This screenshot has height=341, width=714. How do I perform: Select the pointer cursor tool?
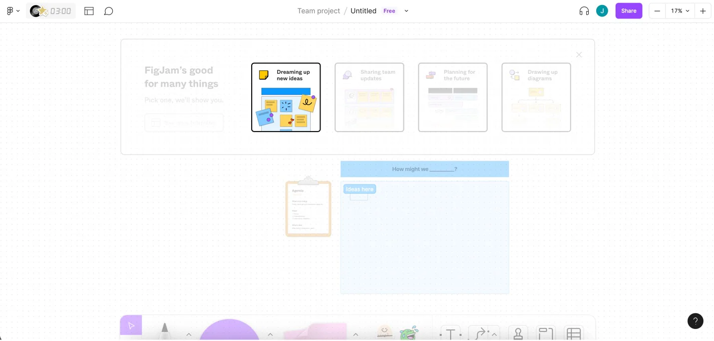coord(131,326)
